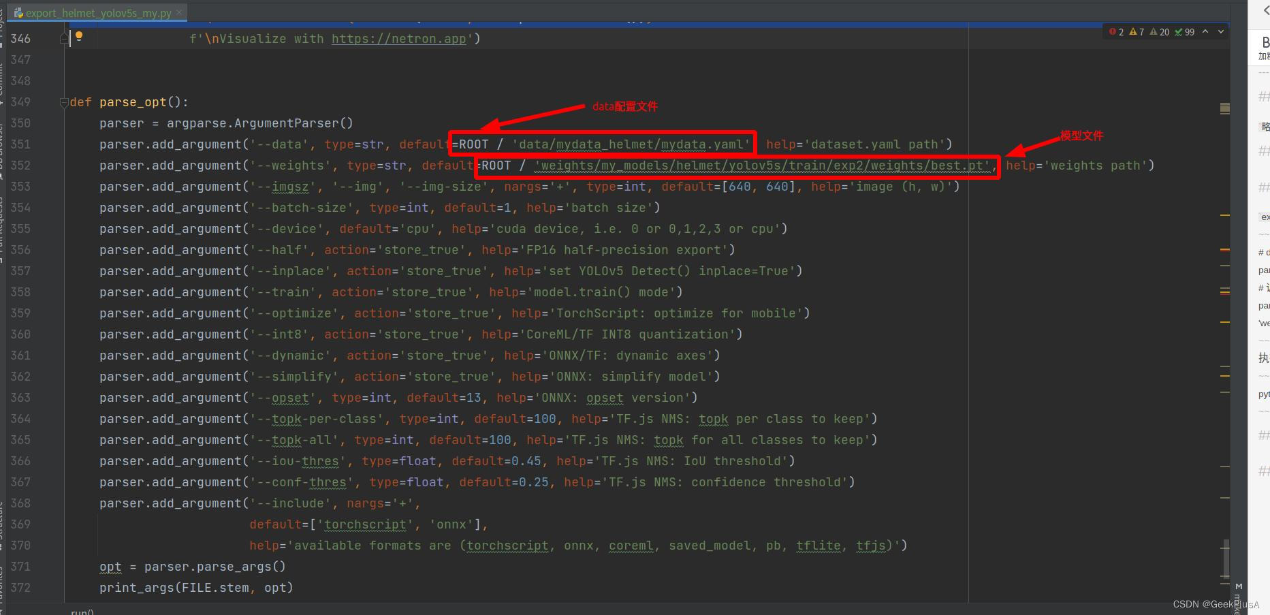The image size is (1270, 615).
Task: Open the https://netron.app link
Action: coord(399,39)
